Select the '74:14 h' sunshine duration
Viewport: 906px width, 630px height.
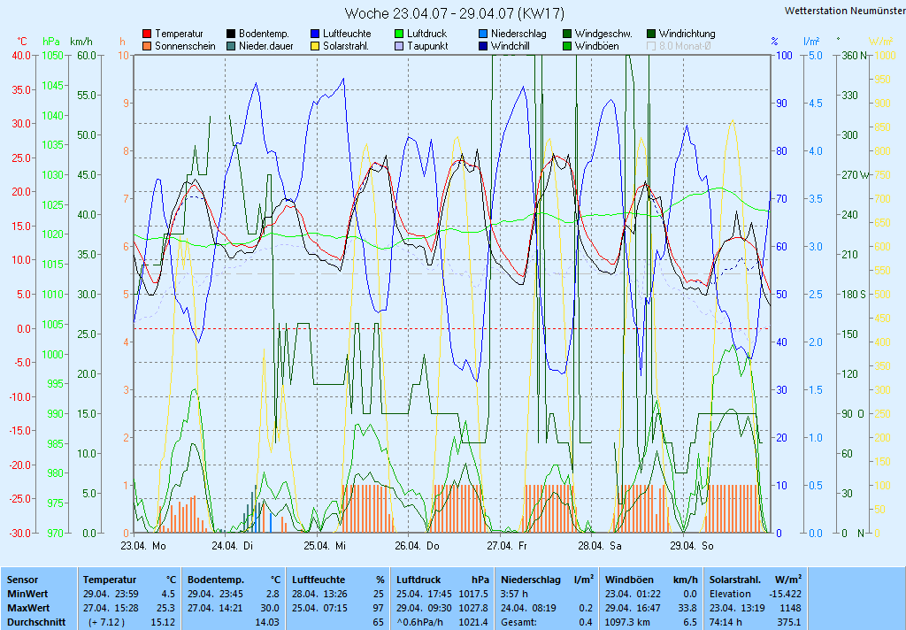[726, 623]
